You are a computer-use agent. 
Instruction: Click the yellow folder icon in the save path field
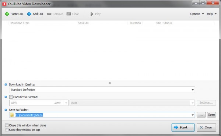click(12, 115)
